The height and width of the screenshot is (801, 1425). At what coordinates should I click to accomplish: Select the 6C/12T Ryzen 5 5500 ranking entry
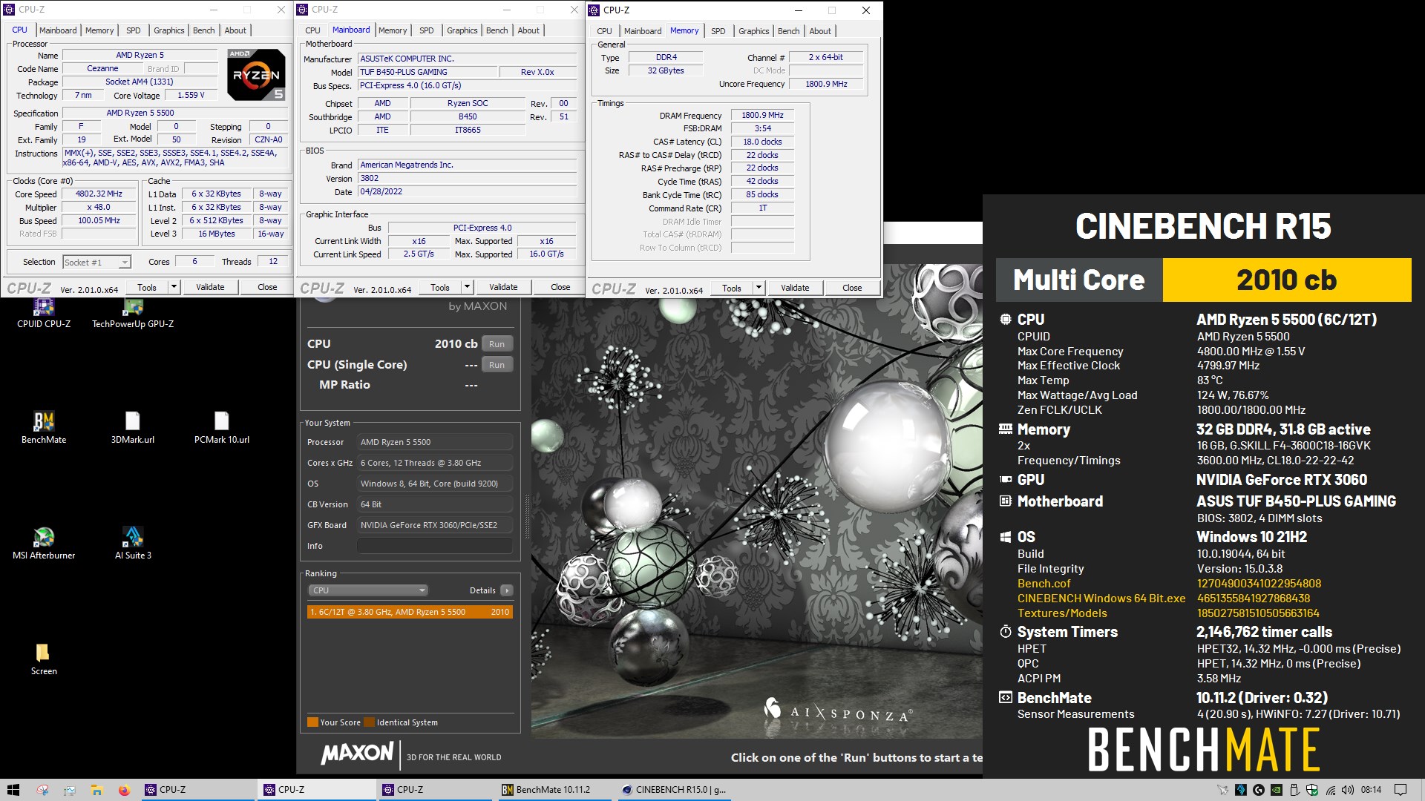(410, 612)
